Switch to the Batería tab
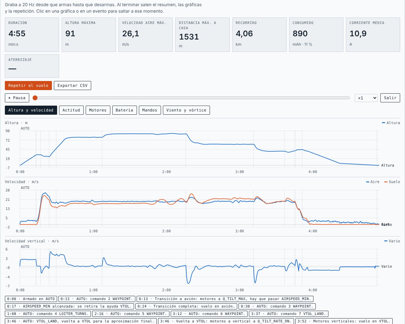This screenshot has width=405, height=324. tap(124, 110)
